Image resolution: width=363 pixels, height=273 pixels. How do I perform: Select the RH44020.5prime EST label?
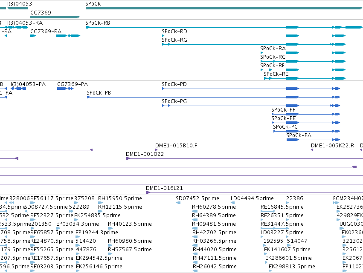click(x=215, y=250)
